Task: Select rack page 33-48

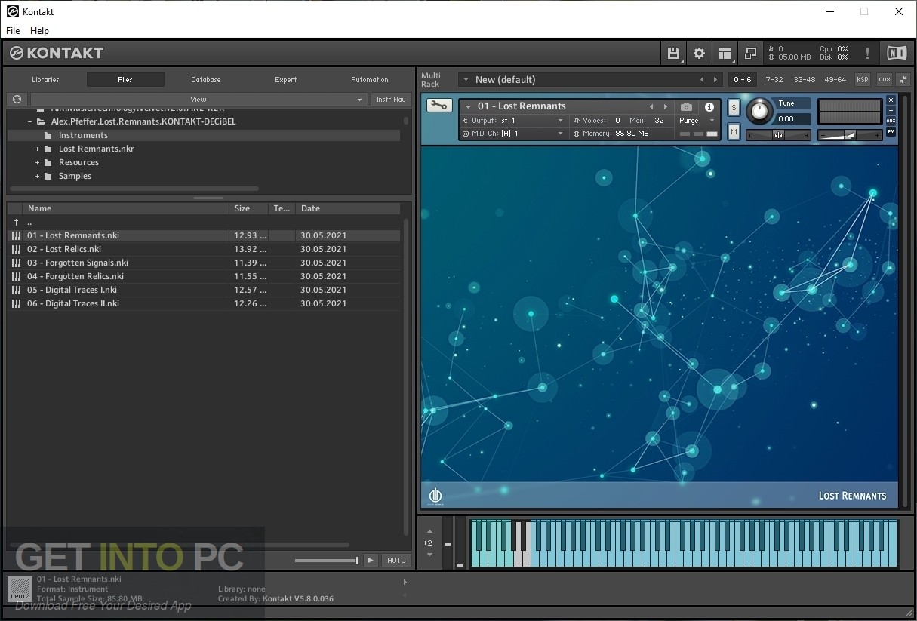Action: (804, 79)
